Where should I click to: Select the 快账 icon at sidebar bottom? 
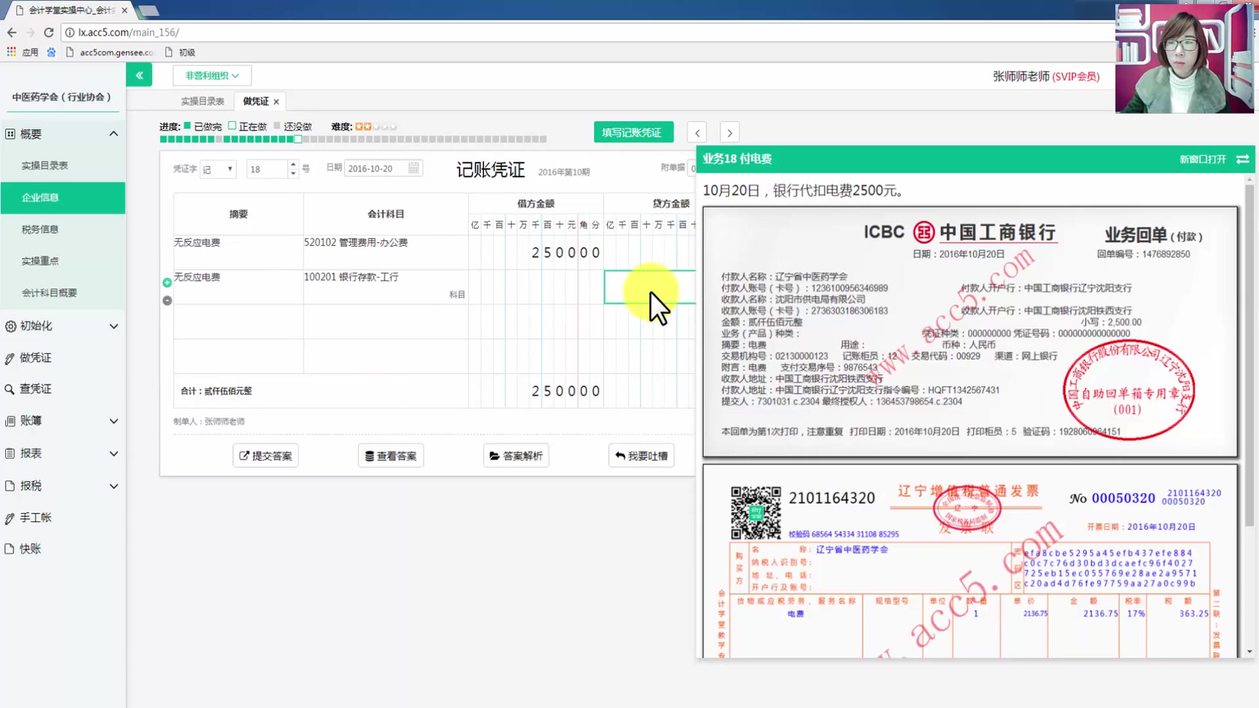point(10,549)
